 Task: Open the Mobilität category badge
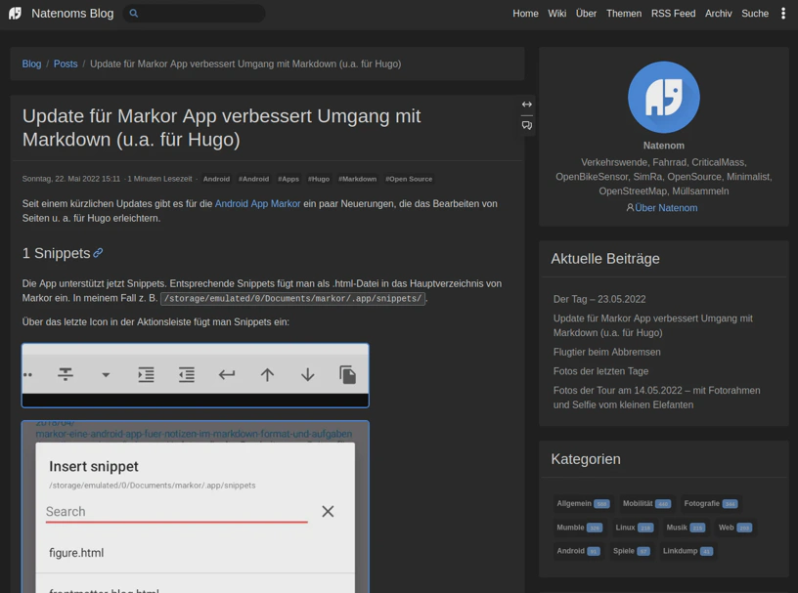click(x=646, y=503)
